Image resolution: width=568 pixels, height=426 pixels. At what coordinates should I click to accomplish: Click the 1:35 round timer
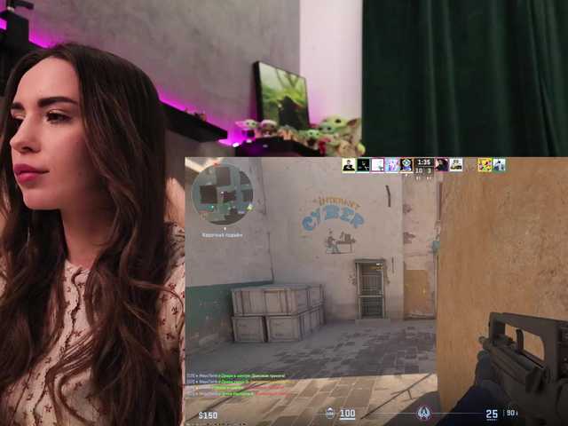[424, 162]
